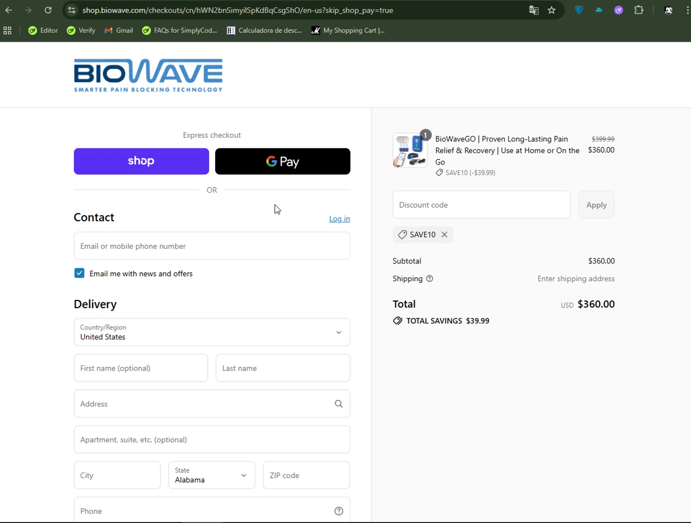
Task: Click the Total Savings tag icon
Action: point(398,321)
